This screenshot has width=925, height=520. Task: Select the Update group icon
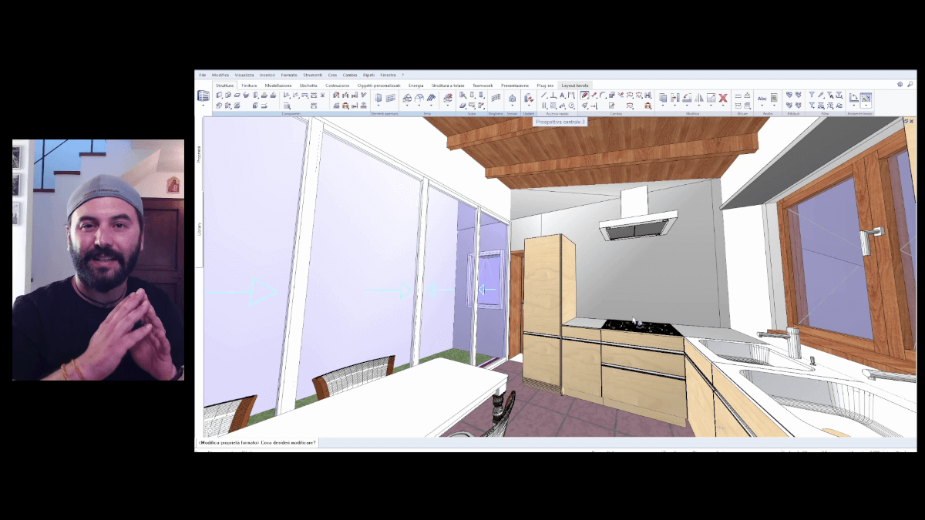pos(529,98)
